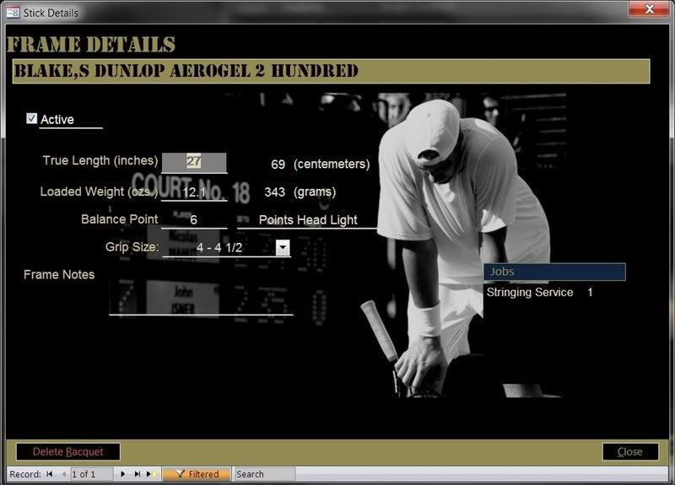Go to next record arrow
The width and height of the screenshot is (675, 485).
point(122,474)
